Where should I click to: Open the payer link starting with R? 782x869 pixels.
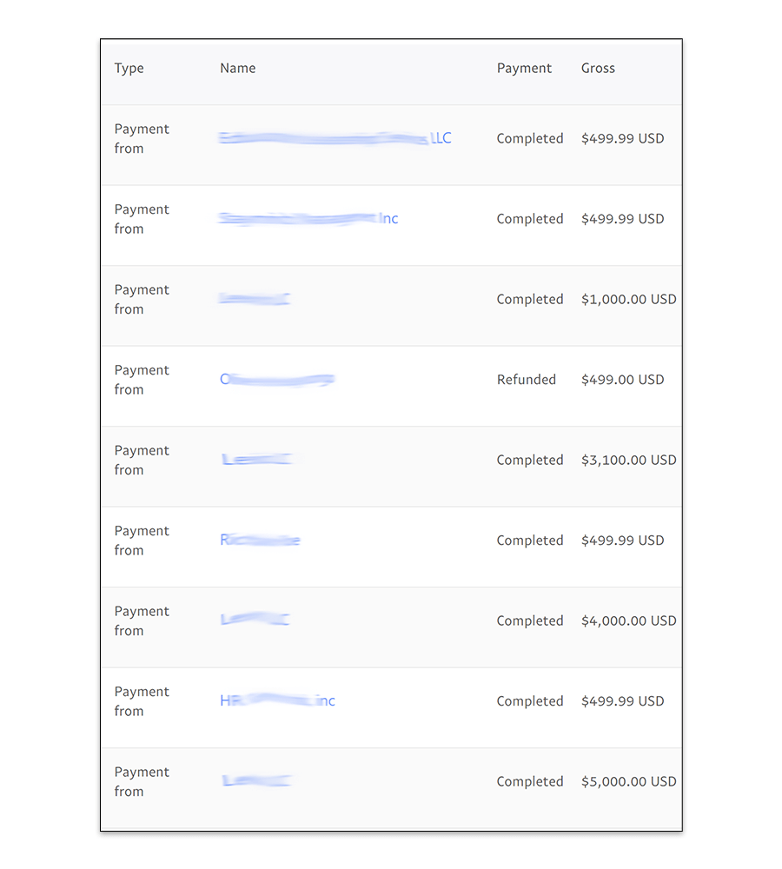click(259, 540)
